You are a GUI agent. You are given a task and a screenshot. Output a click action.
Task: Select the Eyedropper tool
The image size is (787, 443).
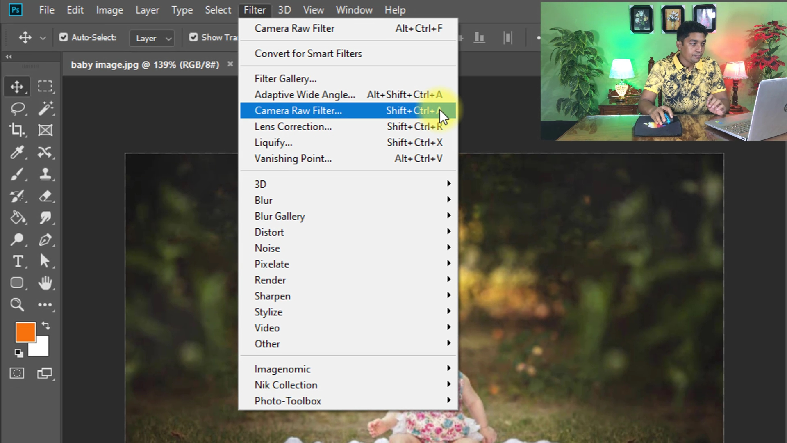[17, 152]
